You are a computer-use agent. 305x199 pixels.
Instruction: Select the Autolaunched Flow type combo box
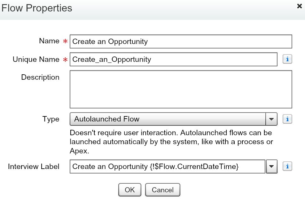174,119
